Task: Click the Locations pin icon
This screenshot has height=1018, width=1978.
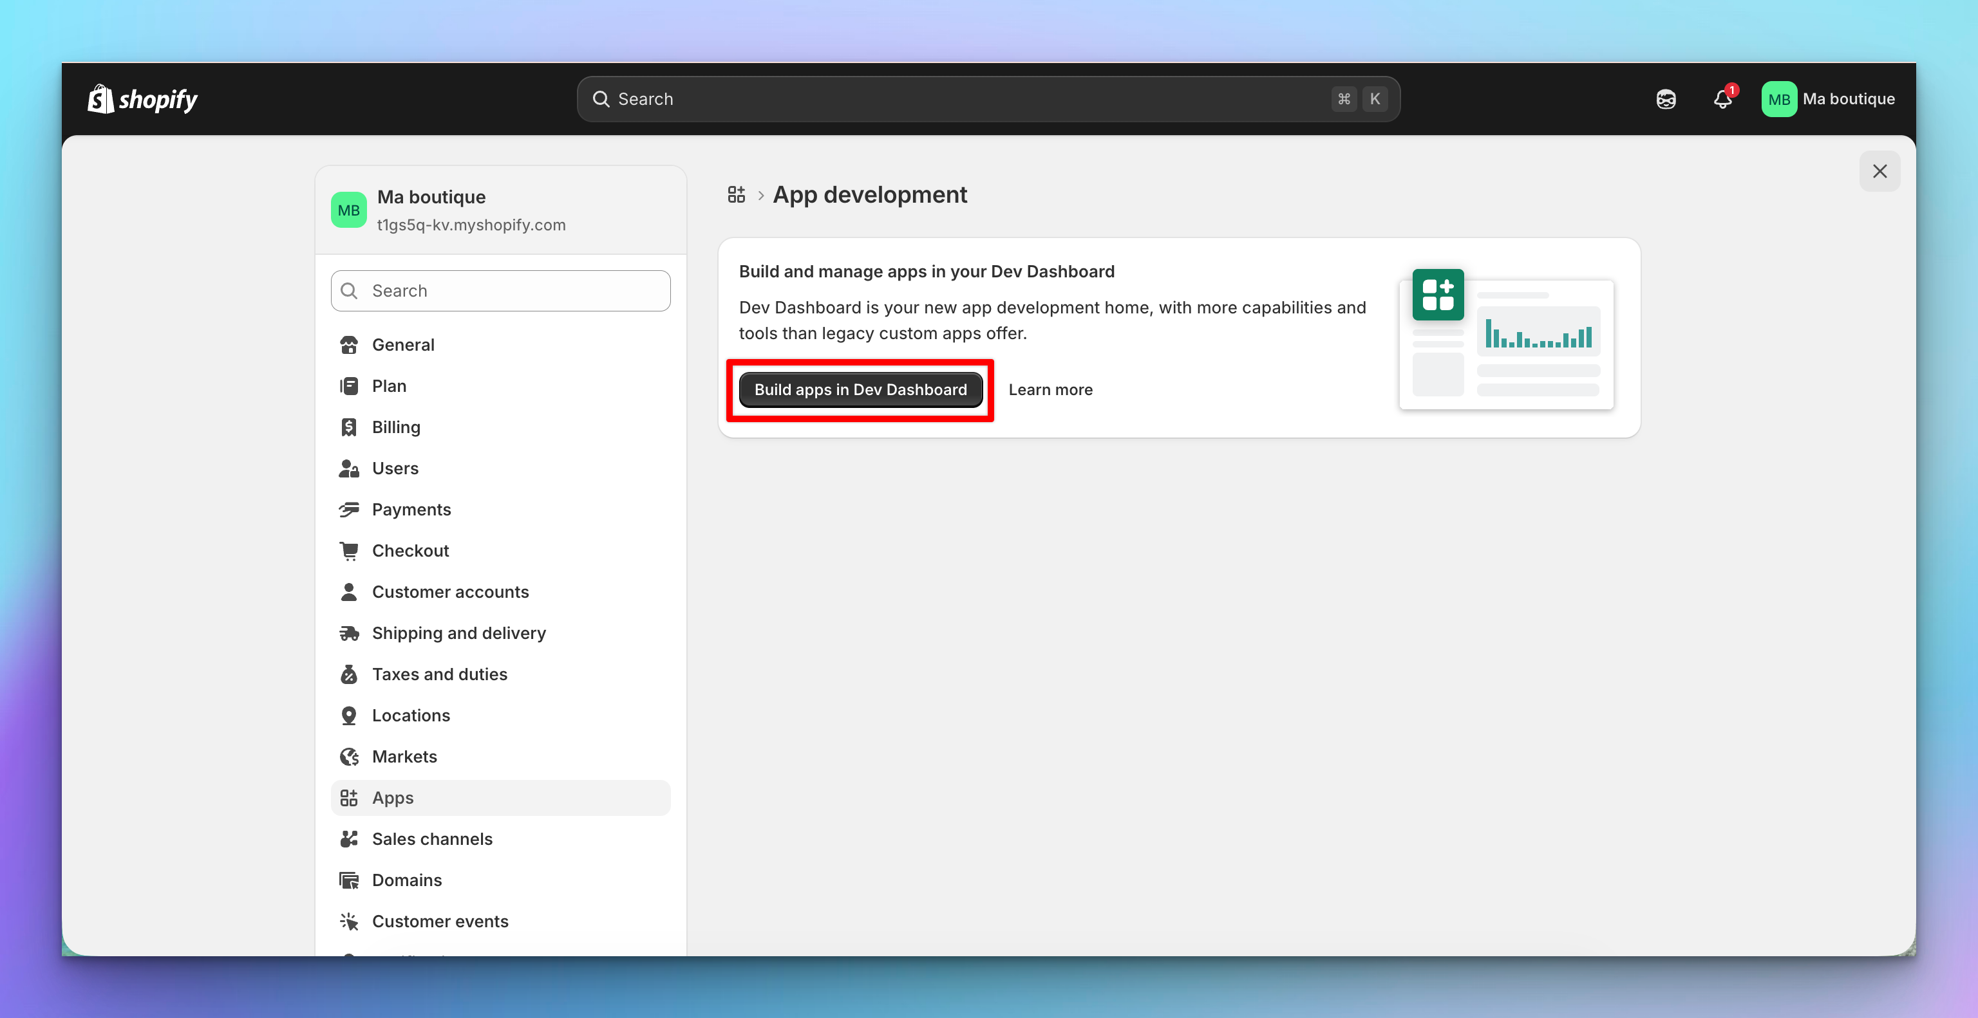Action: tap(348, 716)
